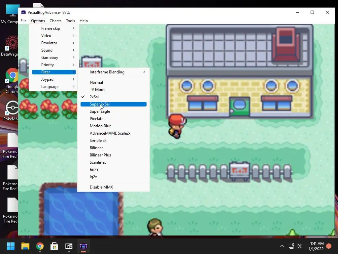
Task: Expand the Gameboy submenu
Action: 54,58
